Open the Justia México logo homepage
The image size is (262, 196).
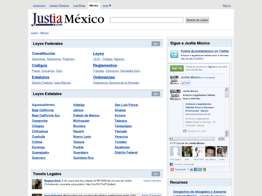coord(68,19)
